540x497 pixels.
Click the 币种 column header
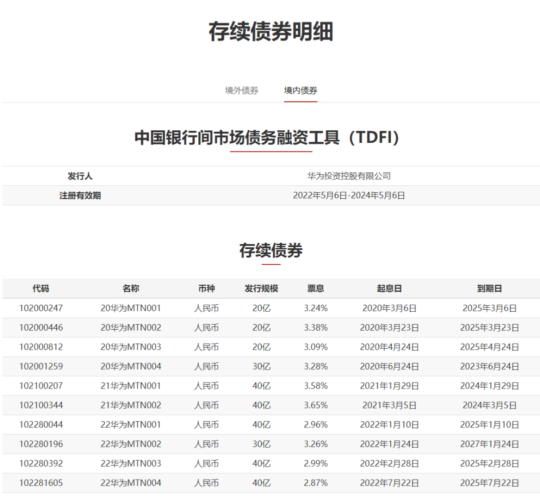click(x=206, y=289)
